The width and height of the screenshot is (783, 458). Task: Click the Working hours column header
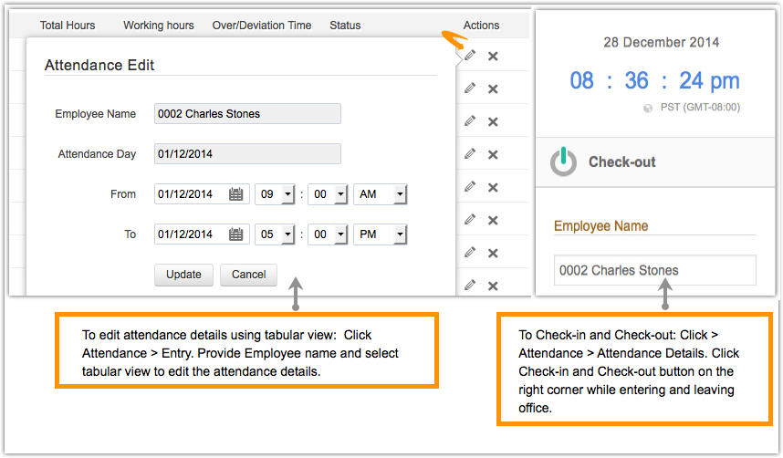click(159, 26)
